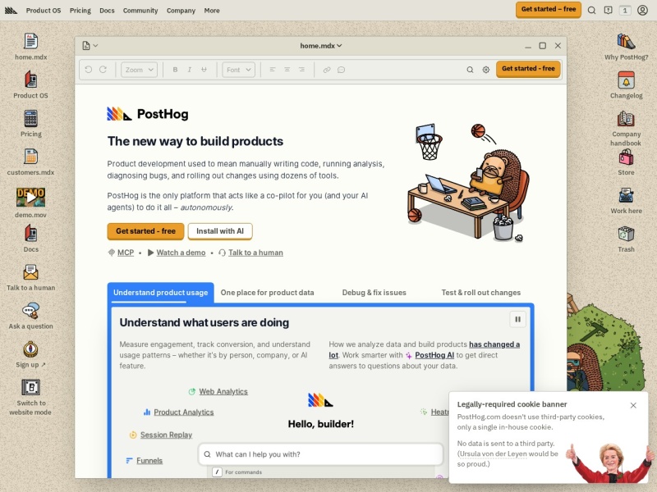The height and width of the screenshot is (492, 657).
Task: Toggle underline formatting
Action: coord(204,70)
